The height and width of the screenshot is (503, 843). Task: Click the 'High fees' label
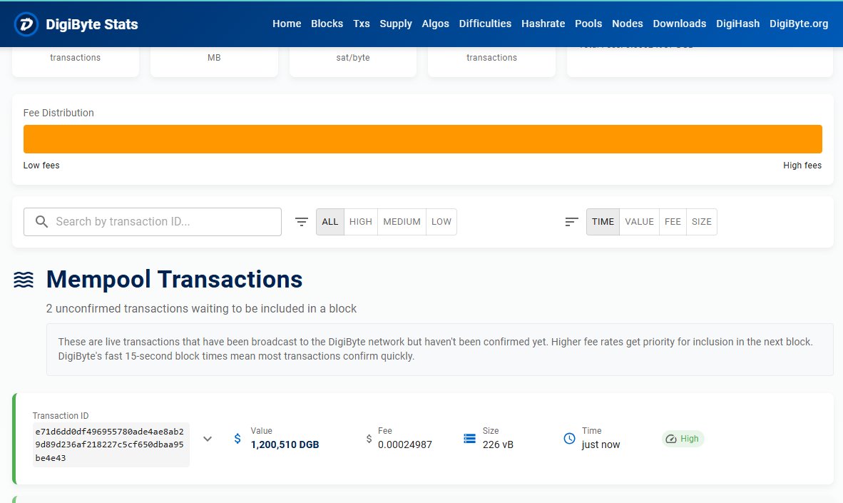802,165
